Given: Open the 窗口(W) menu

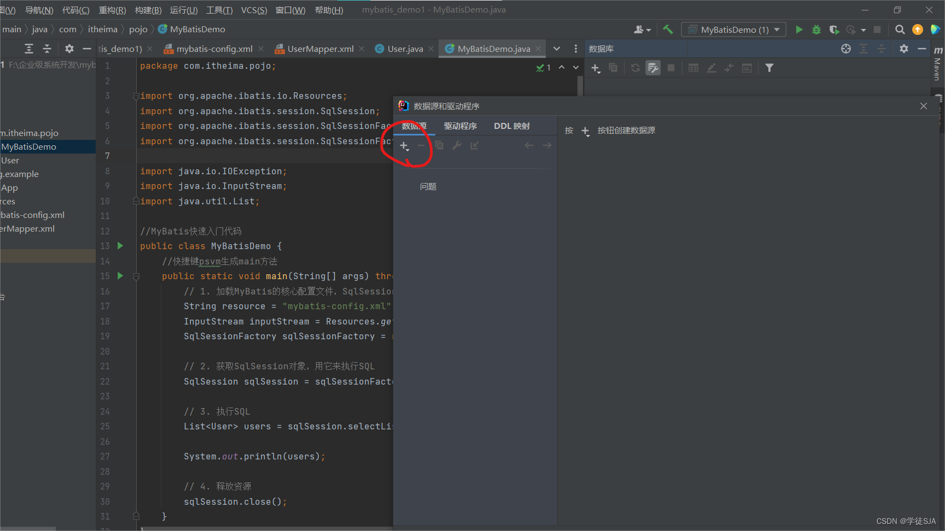Looking at the screenshot, I should [290, 10].
